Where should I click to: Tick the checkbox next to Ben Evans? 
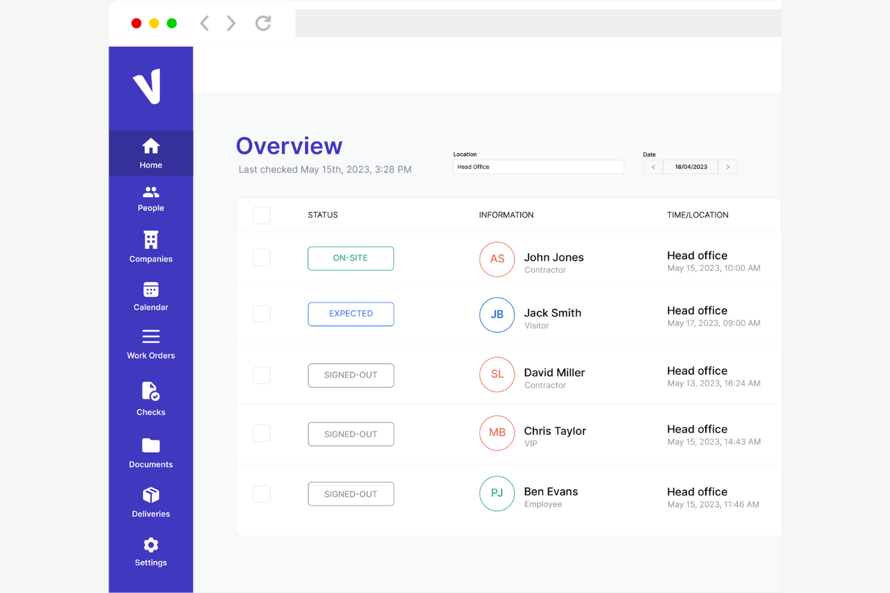click(x=262, y=493)
